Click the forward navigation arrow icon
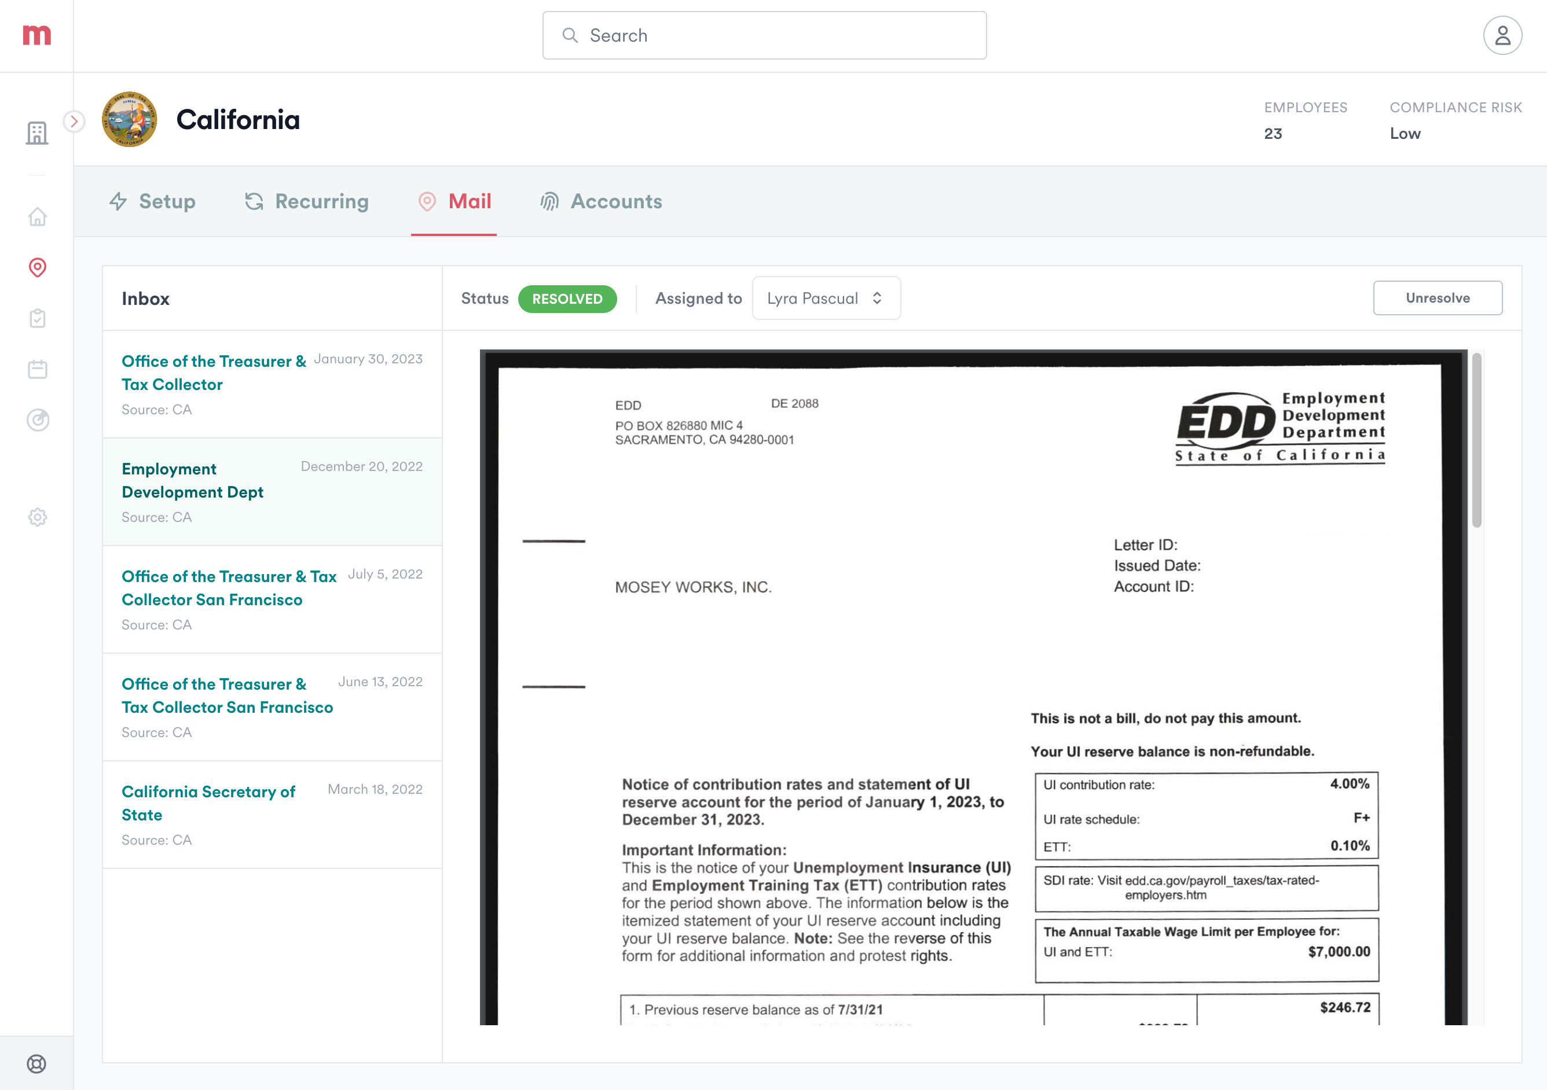 73,121
